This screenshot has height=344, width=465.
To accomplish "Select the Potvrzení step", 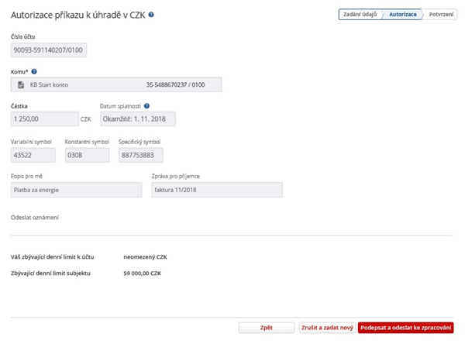I will pyautogui.click(x=441, y=14).
